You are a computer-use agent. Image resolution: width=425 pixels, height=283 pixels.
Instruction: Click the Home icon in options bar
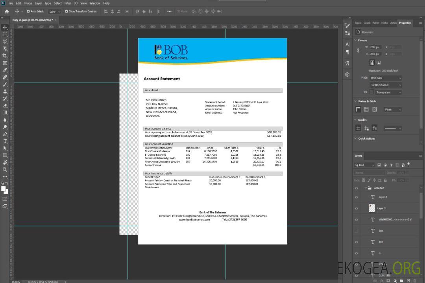[7, 11]
